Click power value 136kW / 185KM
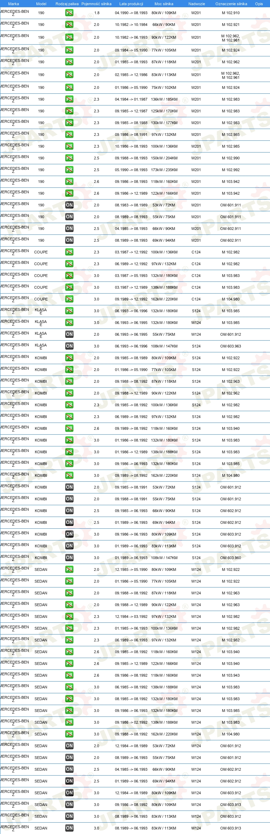 (164, 99)
